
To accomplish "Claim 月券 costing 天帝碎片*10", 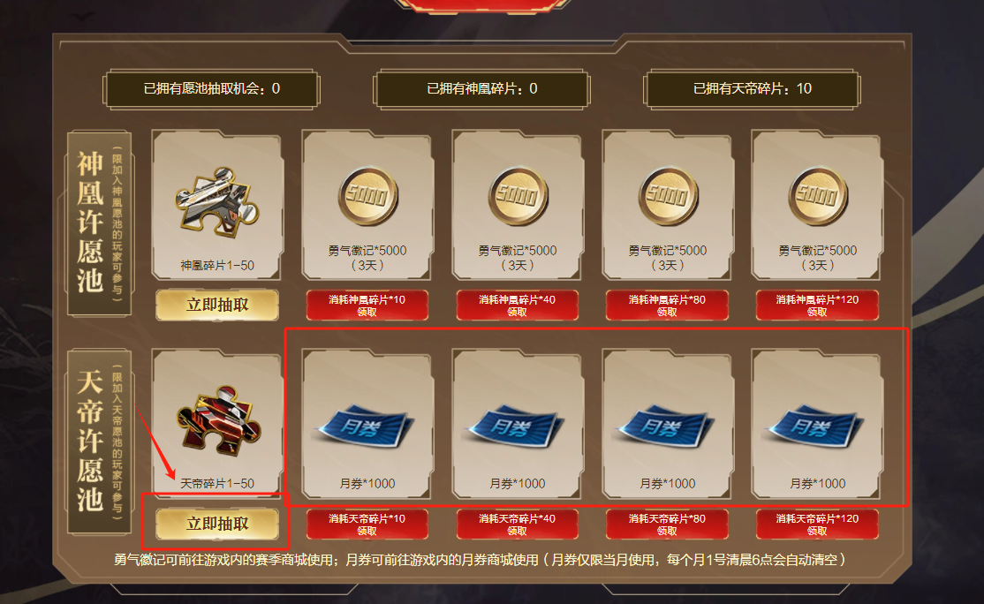I will tap(367, 525).
